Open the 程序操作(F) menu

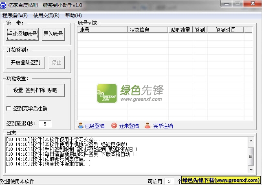[15, 15]
